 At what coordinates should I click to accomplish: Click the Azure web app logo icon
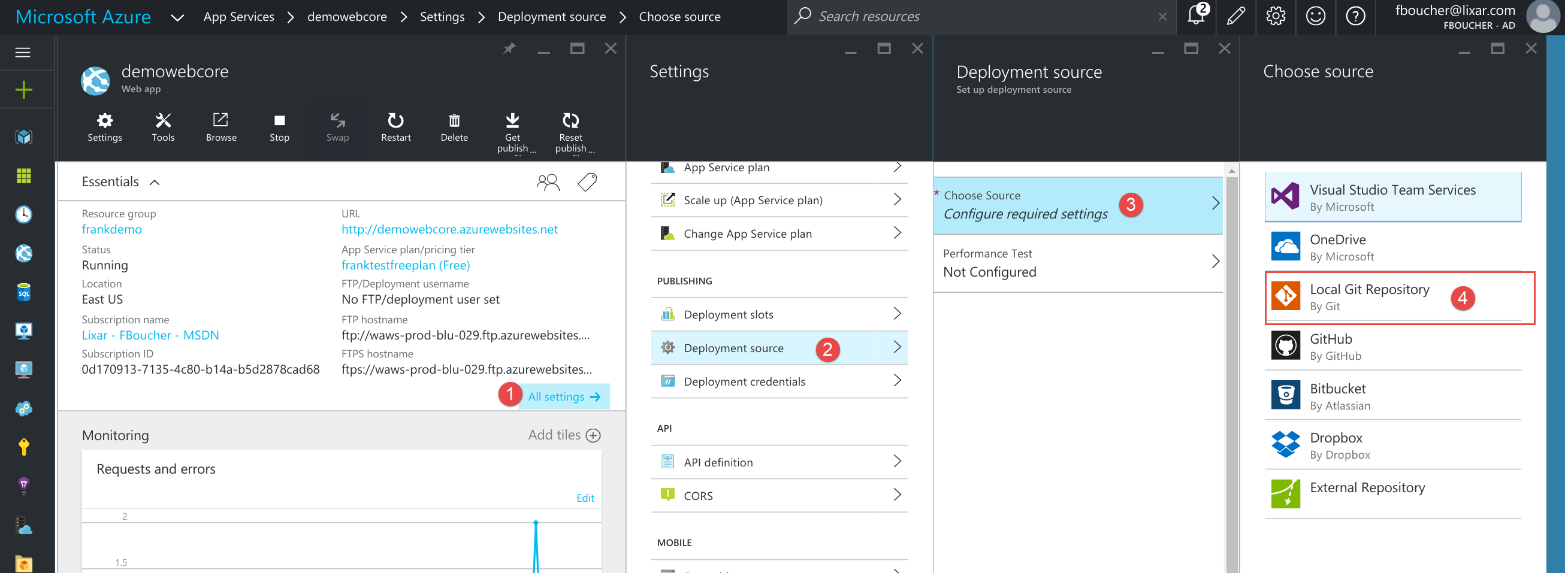(x=95, y=80)
